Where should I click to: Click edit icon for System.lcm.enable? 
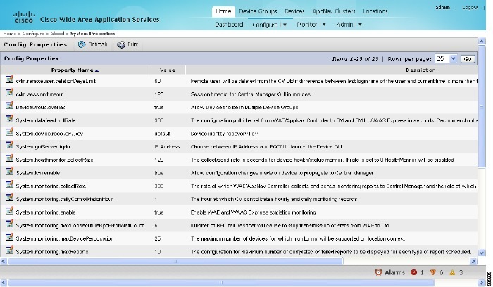[x=9, y=172]
